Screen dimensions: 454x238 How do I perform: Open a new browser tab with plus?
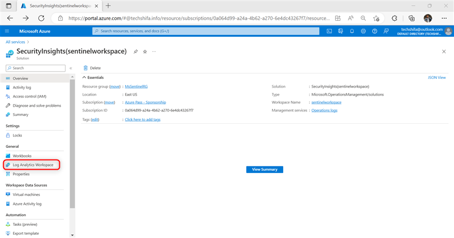pos(108,6)
